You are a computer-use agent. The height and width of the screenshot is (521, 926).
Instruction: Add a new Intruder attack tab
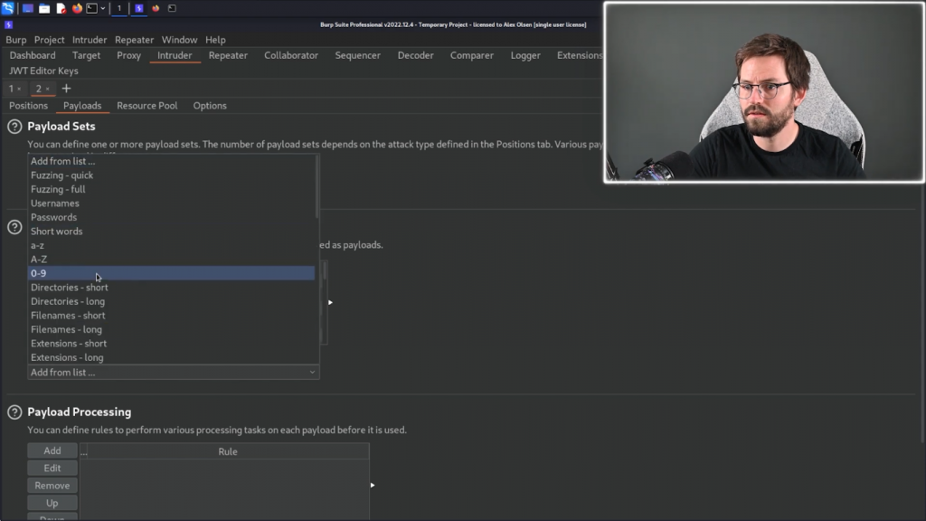(x=66, y=89)
